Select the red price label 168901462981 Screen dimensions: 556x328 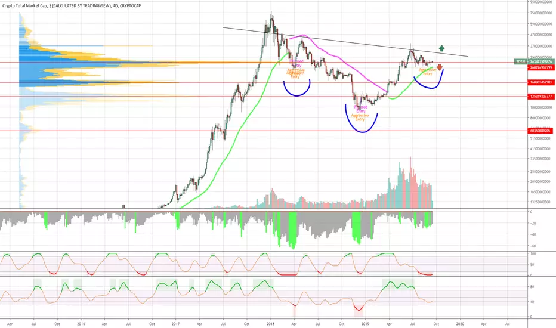coord(541,82)
